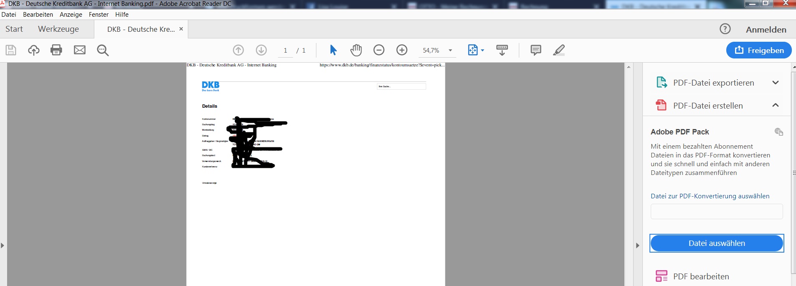Close the DKB document tab
This screenshot has width=796, height=286.
click(x=181, y=29)
